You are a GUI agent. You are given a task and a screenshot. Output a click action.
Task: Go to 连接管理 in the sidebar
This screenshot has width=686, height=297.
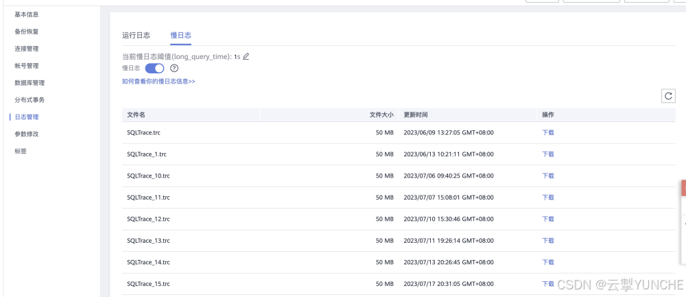[x=27, y=49]
